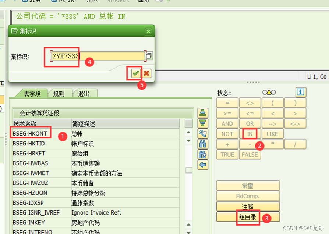329x234 pixels.
Task: Select the NOT operator button
Action: (x=227, y=134)
